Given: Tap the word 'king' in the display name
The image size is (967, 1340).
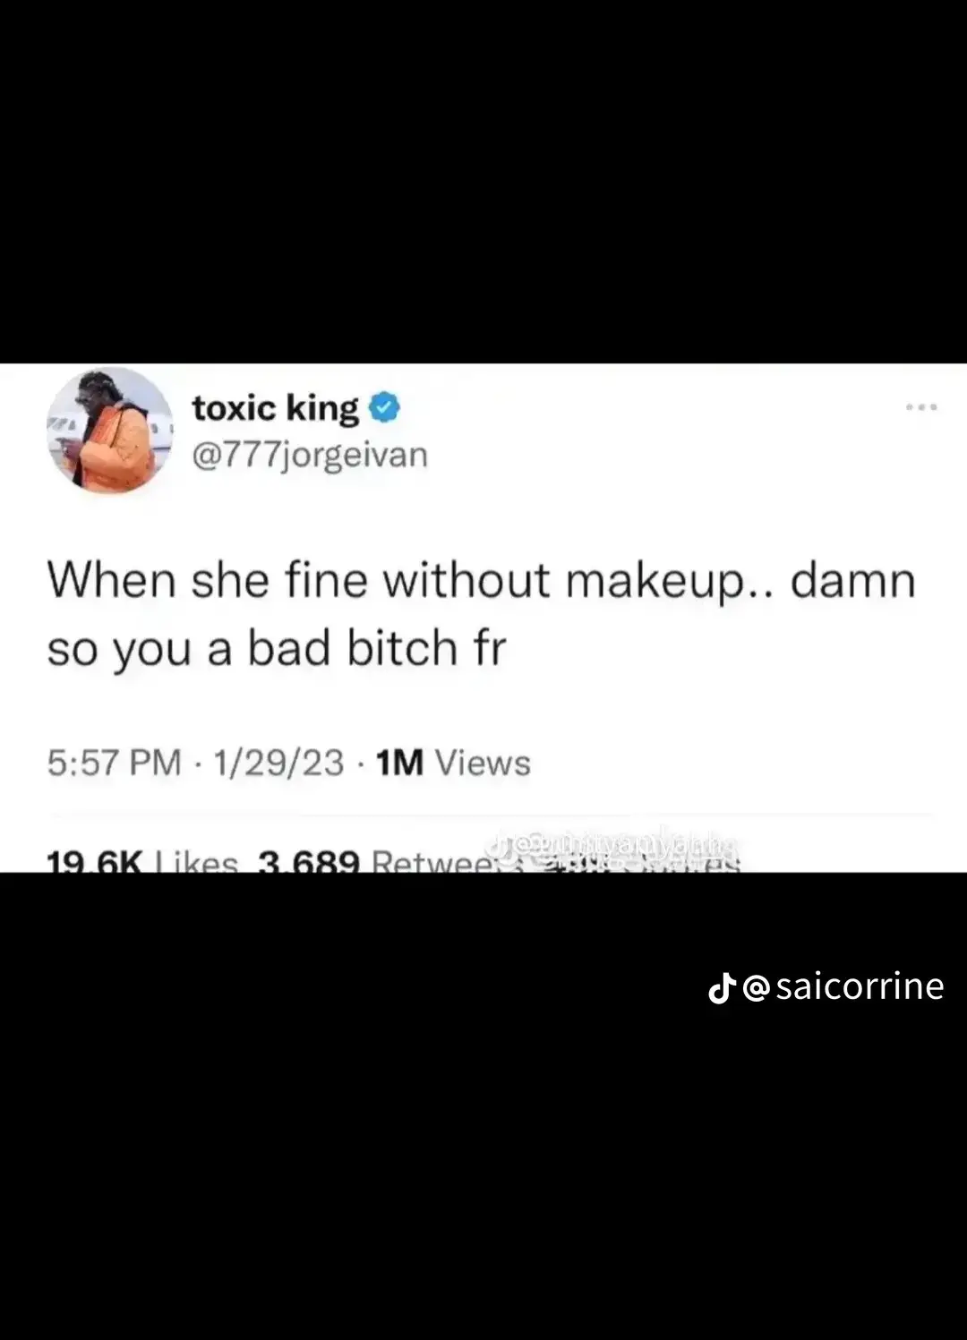Looking at the screenshot, I should pos(322,410).
